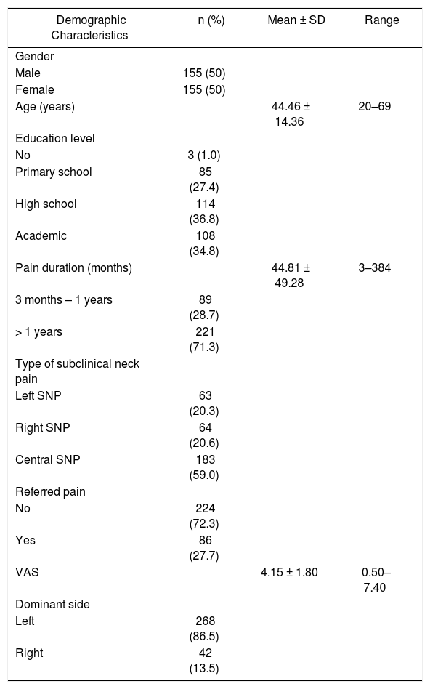Click the Central SNP row label
The image size is (430, 689).
point(48,459)
